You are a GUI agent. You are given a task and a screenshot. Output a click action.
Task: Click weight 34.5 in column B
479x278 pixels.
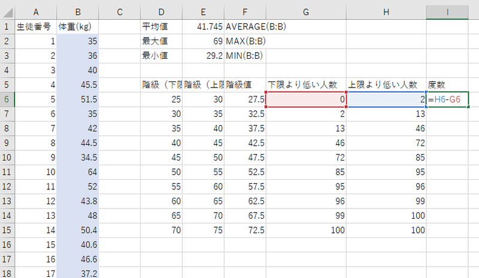(x=78, y=158)
